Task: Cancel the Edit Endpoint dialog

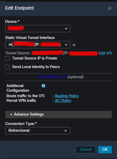Action: tap(86, 149)
